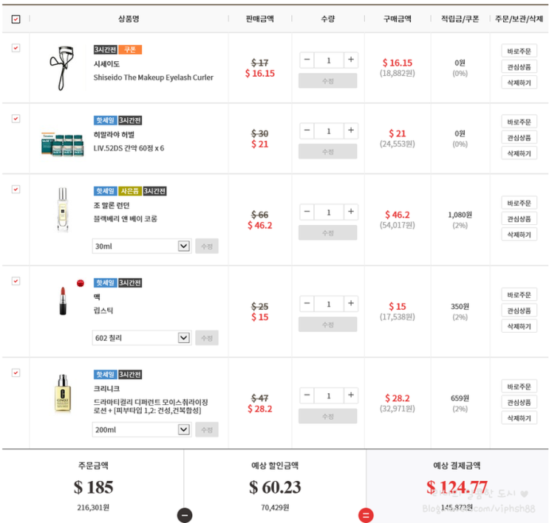
Task: Delete Shiseido Eyelash Curler from cart
Action: pos(519,83)
